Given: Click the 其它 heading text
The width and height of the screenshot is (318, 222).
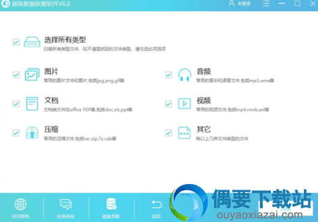Looking at the screenshot, I should coord(204,130).
